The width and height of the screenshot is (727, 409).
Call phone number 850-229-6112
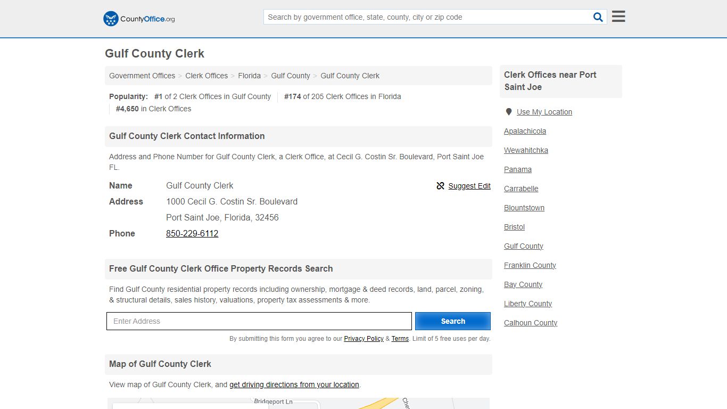[192, 233]
